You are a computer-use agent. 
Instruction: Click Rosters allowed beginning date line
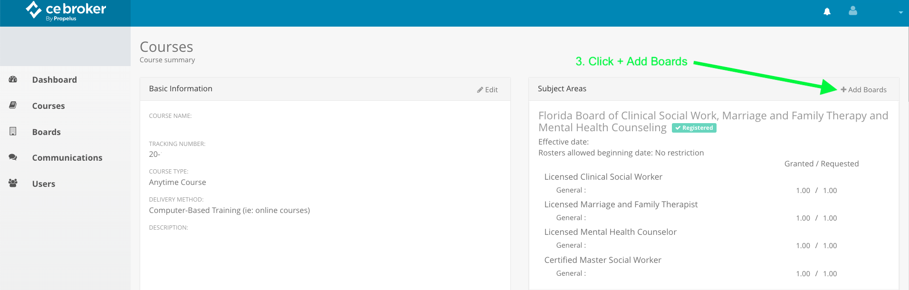(621, 153)
